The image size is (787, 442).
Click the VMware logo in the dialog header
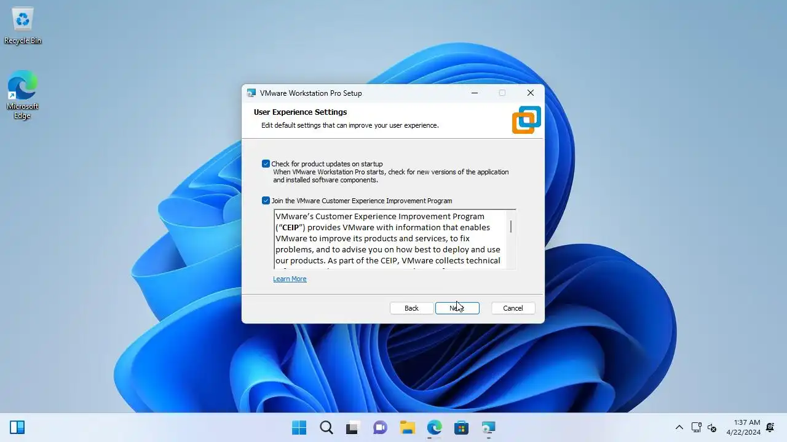tap(526, 120)
